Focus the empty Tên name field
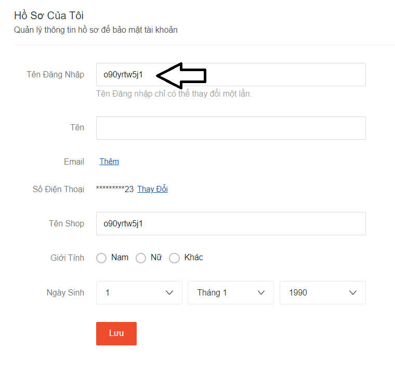395x390 pixels. (x=231, y=128)
